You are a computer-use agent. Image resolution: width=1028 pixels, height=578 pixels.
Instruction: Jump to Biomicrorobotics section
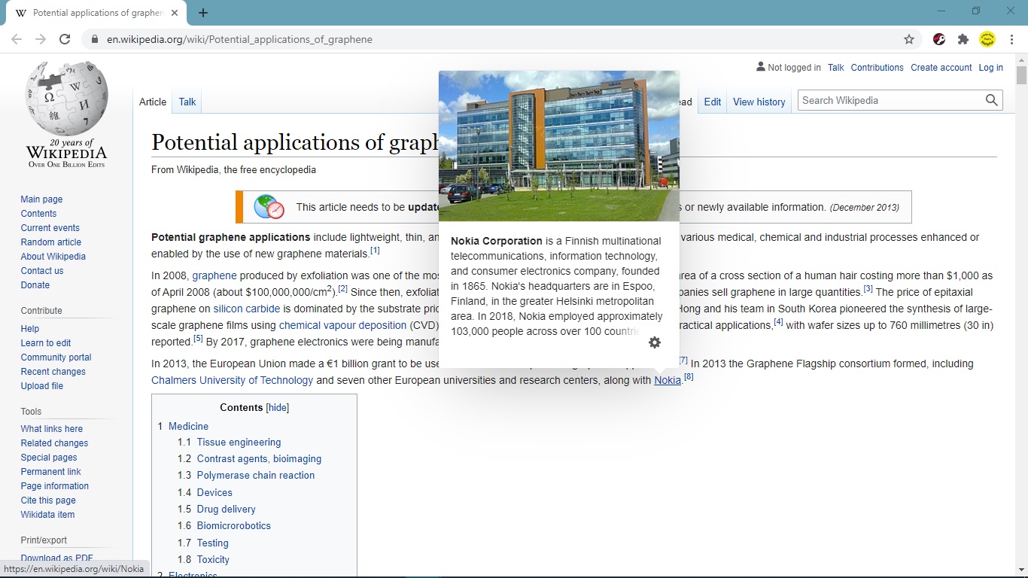233,526
